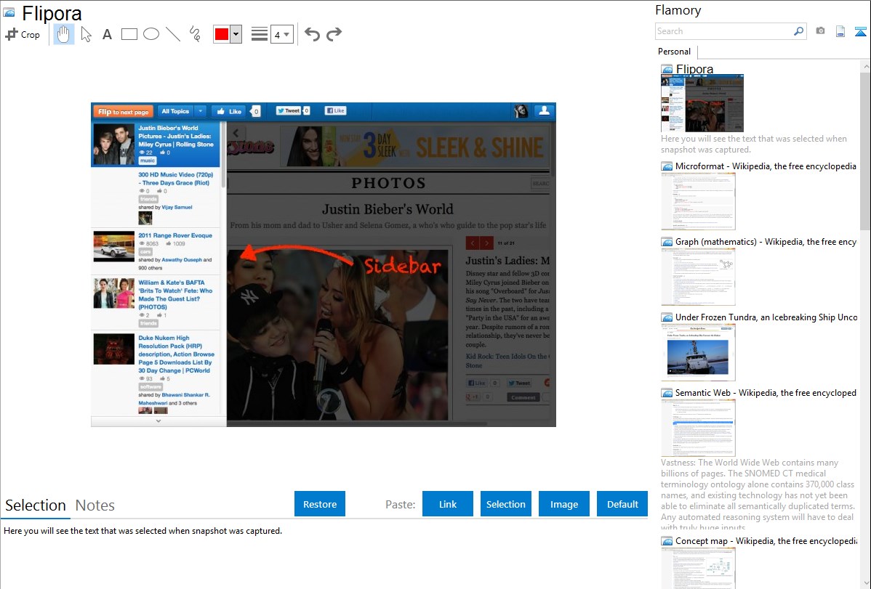This screenshot has width=871, height=589.
Task: Click the icon beside the Flipora list title
Action: [667, 69]
